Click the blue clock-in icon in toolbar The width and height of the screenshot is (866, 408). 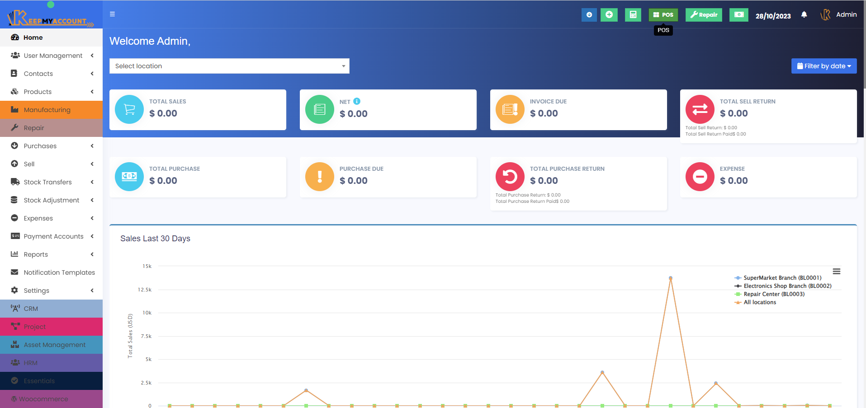[589, 14]
